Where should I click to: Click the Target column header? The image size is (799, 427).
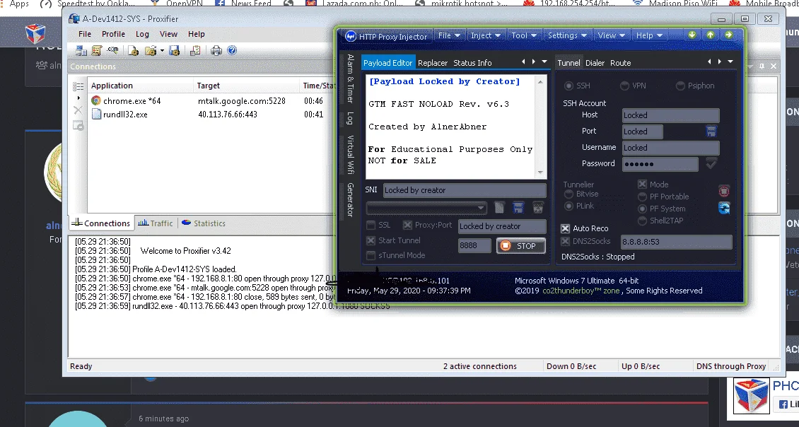click(247, 86)
